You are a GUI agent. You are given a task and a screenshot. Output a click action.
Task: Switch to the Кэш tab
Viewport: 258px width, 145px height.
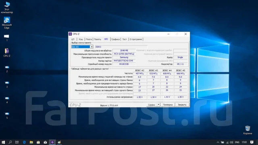81,39
